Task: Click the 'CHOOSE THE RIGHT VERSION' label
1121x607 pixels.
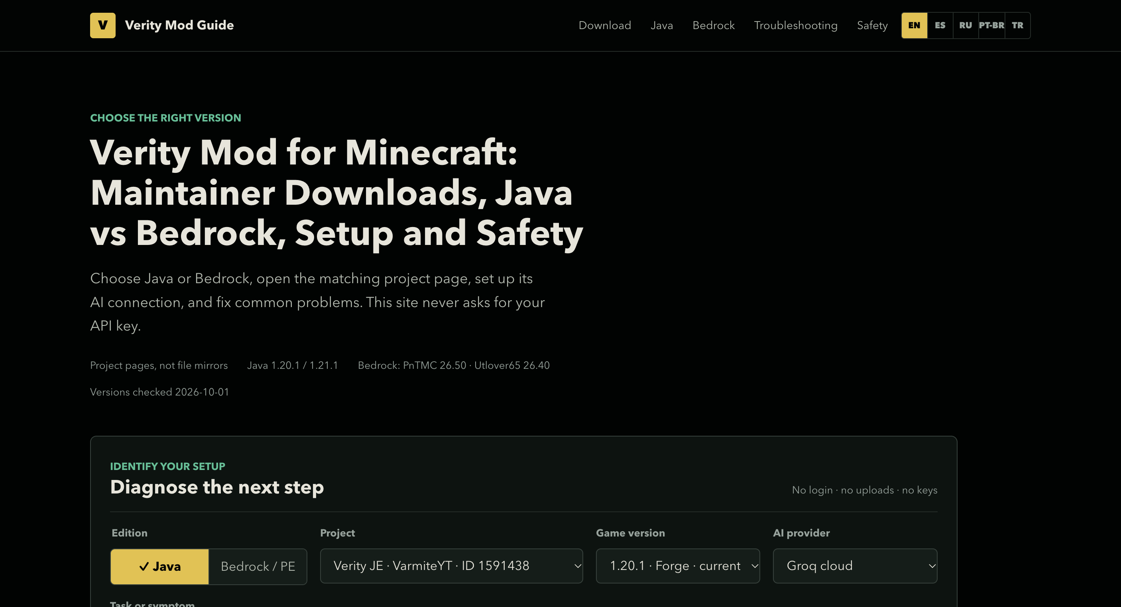Action: click(x=165, y=118)
